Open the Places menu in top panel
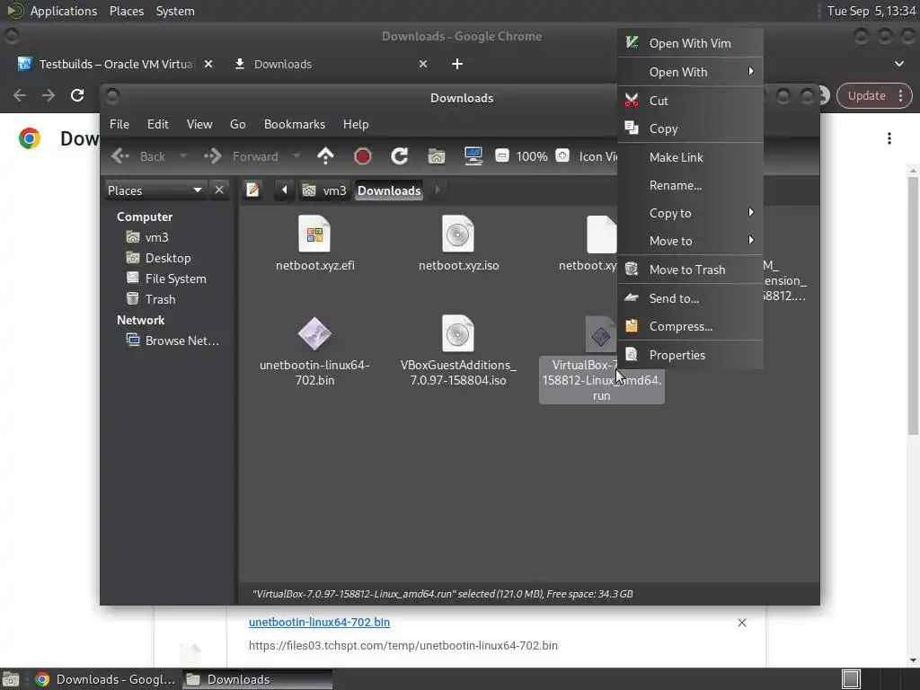920x690 pixels. coord(126,11)
